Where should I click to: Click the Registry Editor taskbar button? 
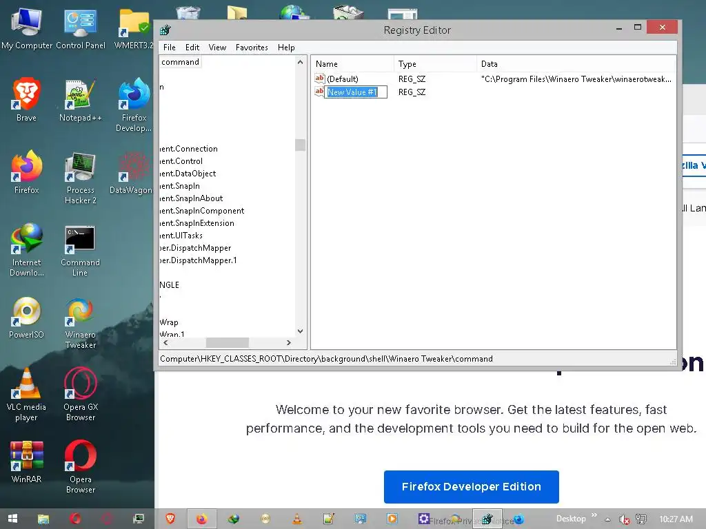(x=487, y=519)
